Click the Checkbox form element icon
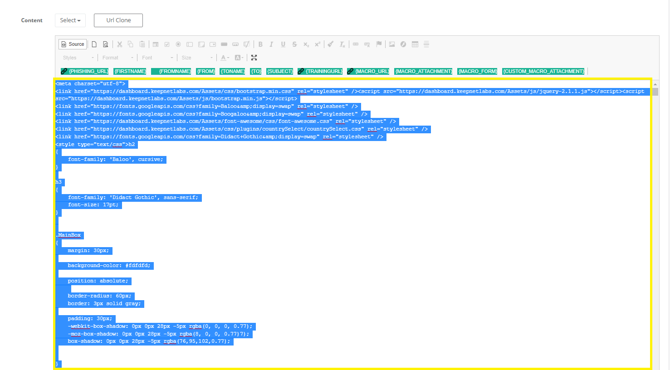The height and width of the screenshot is (370, 670). point(167,44)
